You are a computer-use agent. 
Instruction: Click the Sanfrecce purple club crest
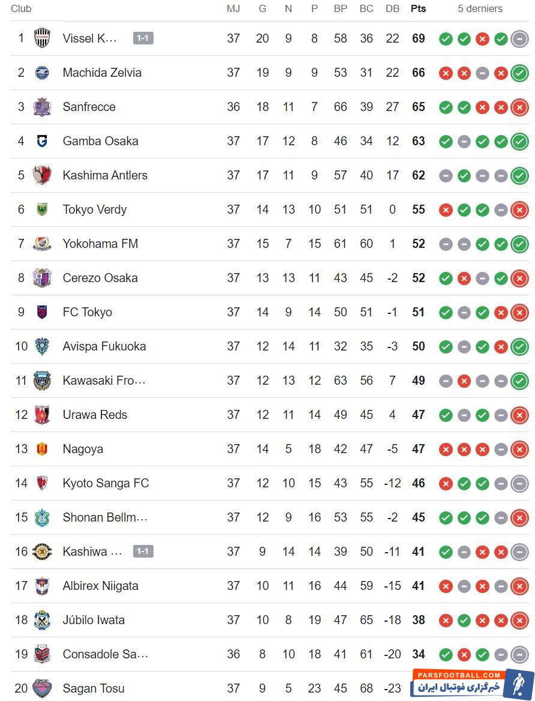pyautogui.click(x=42, y=107)
